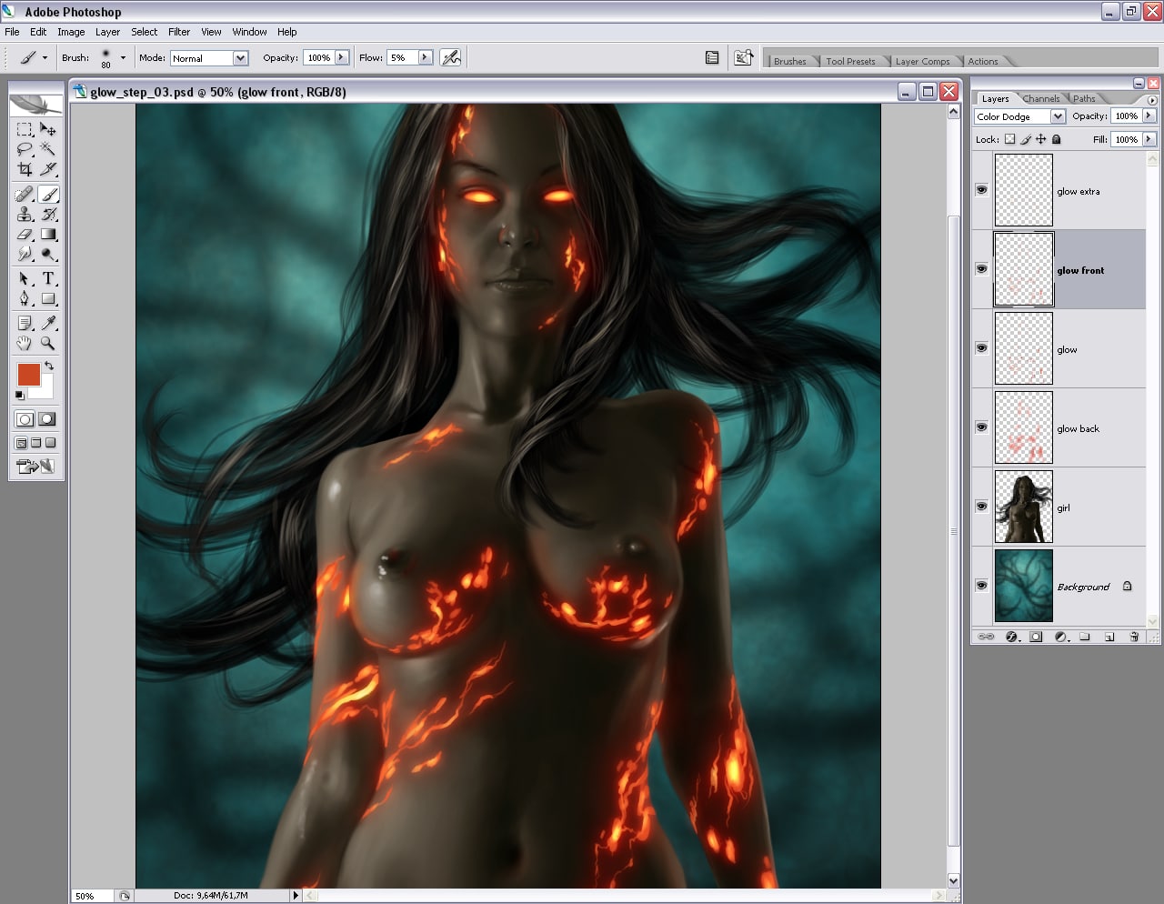Open the Layers palette options menu
The height and width of the screenshot is (904, 1164).
pyautogui.click(x=1152, y=100)
